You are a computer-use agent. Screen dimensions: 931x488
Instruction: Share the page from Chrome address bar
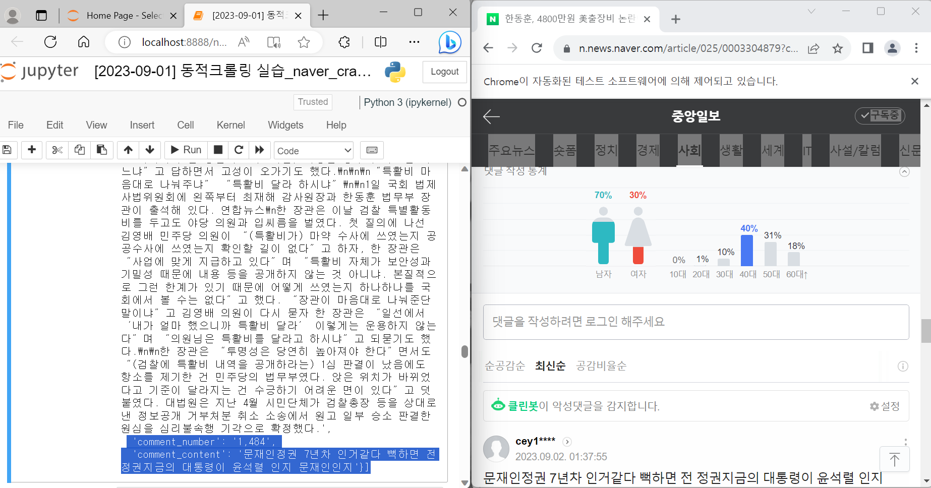pyautogui.click(x=813, y=48)
